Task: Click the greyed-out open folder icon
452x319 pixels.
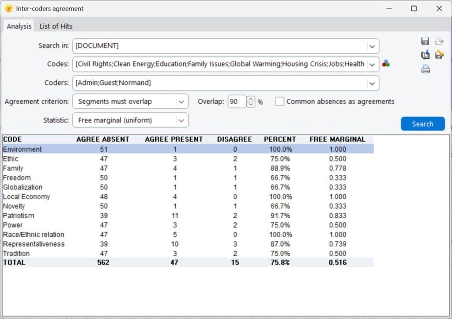Action: coord(439,41)
